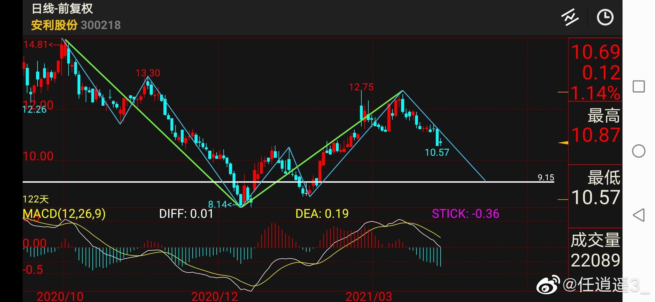
Task: Tap the chart drawing-line tool icon
Action: [570, 17]
